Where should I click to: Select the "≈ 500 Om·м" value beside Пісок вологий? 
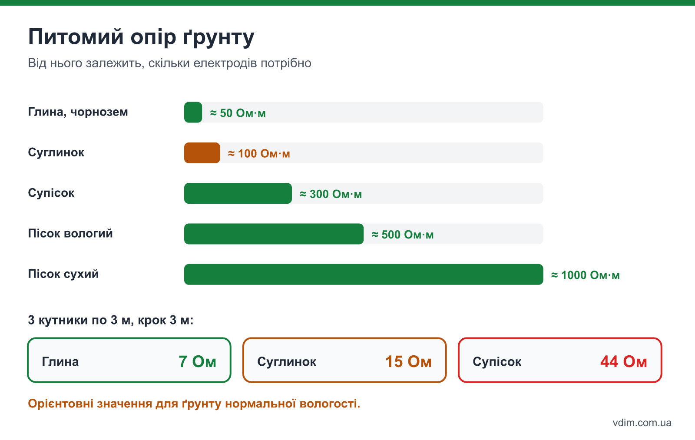pos(403,235)
